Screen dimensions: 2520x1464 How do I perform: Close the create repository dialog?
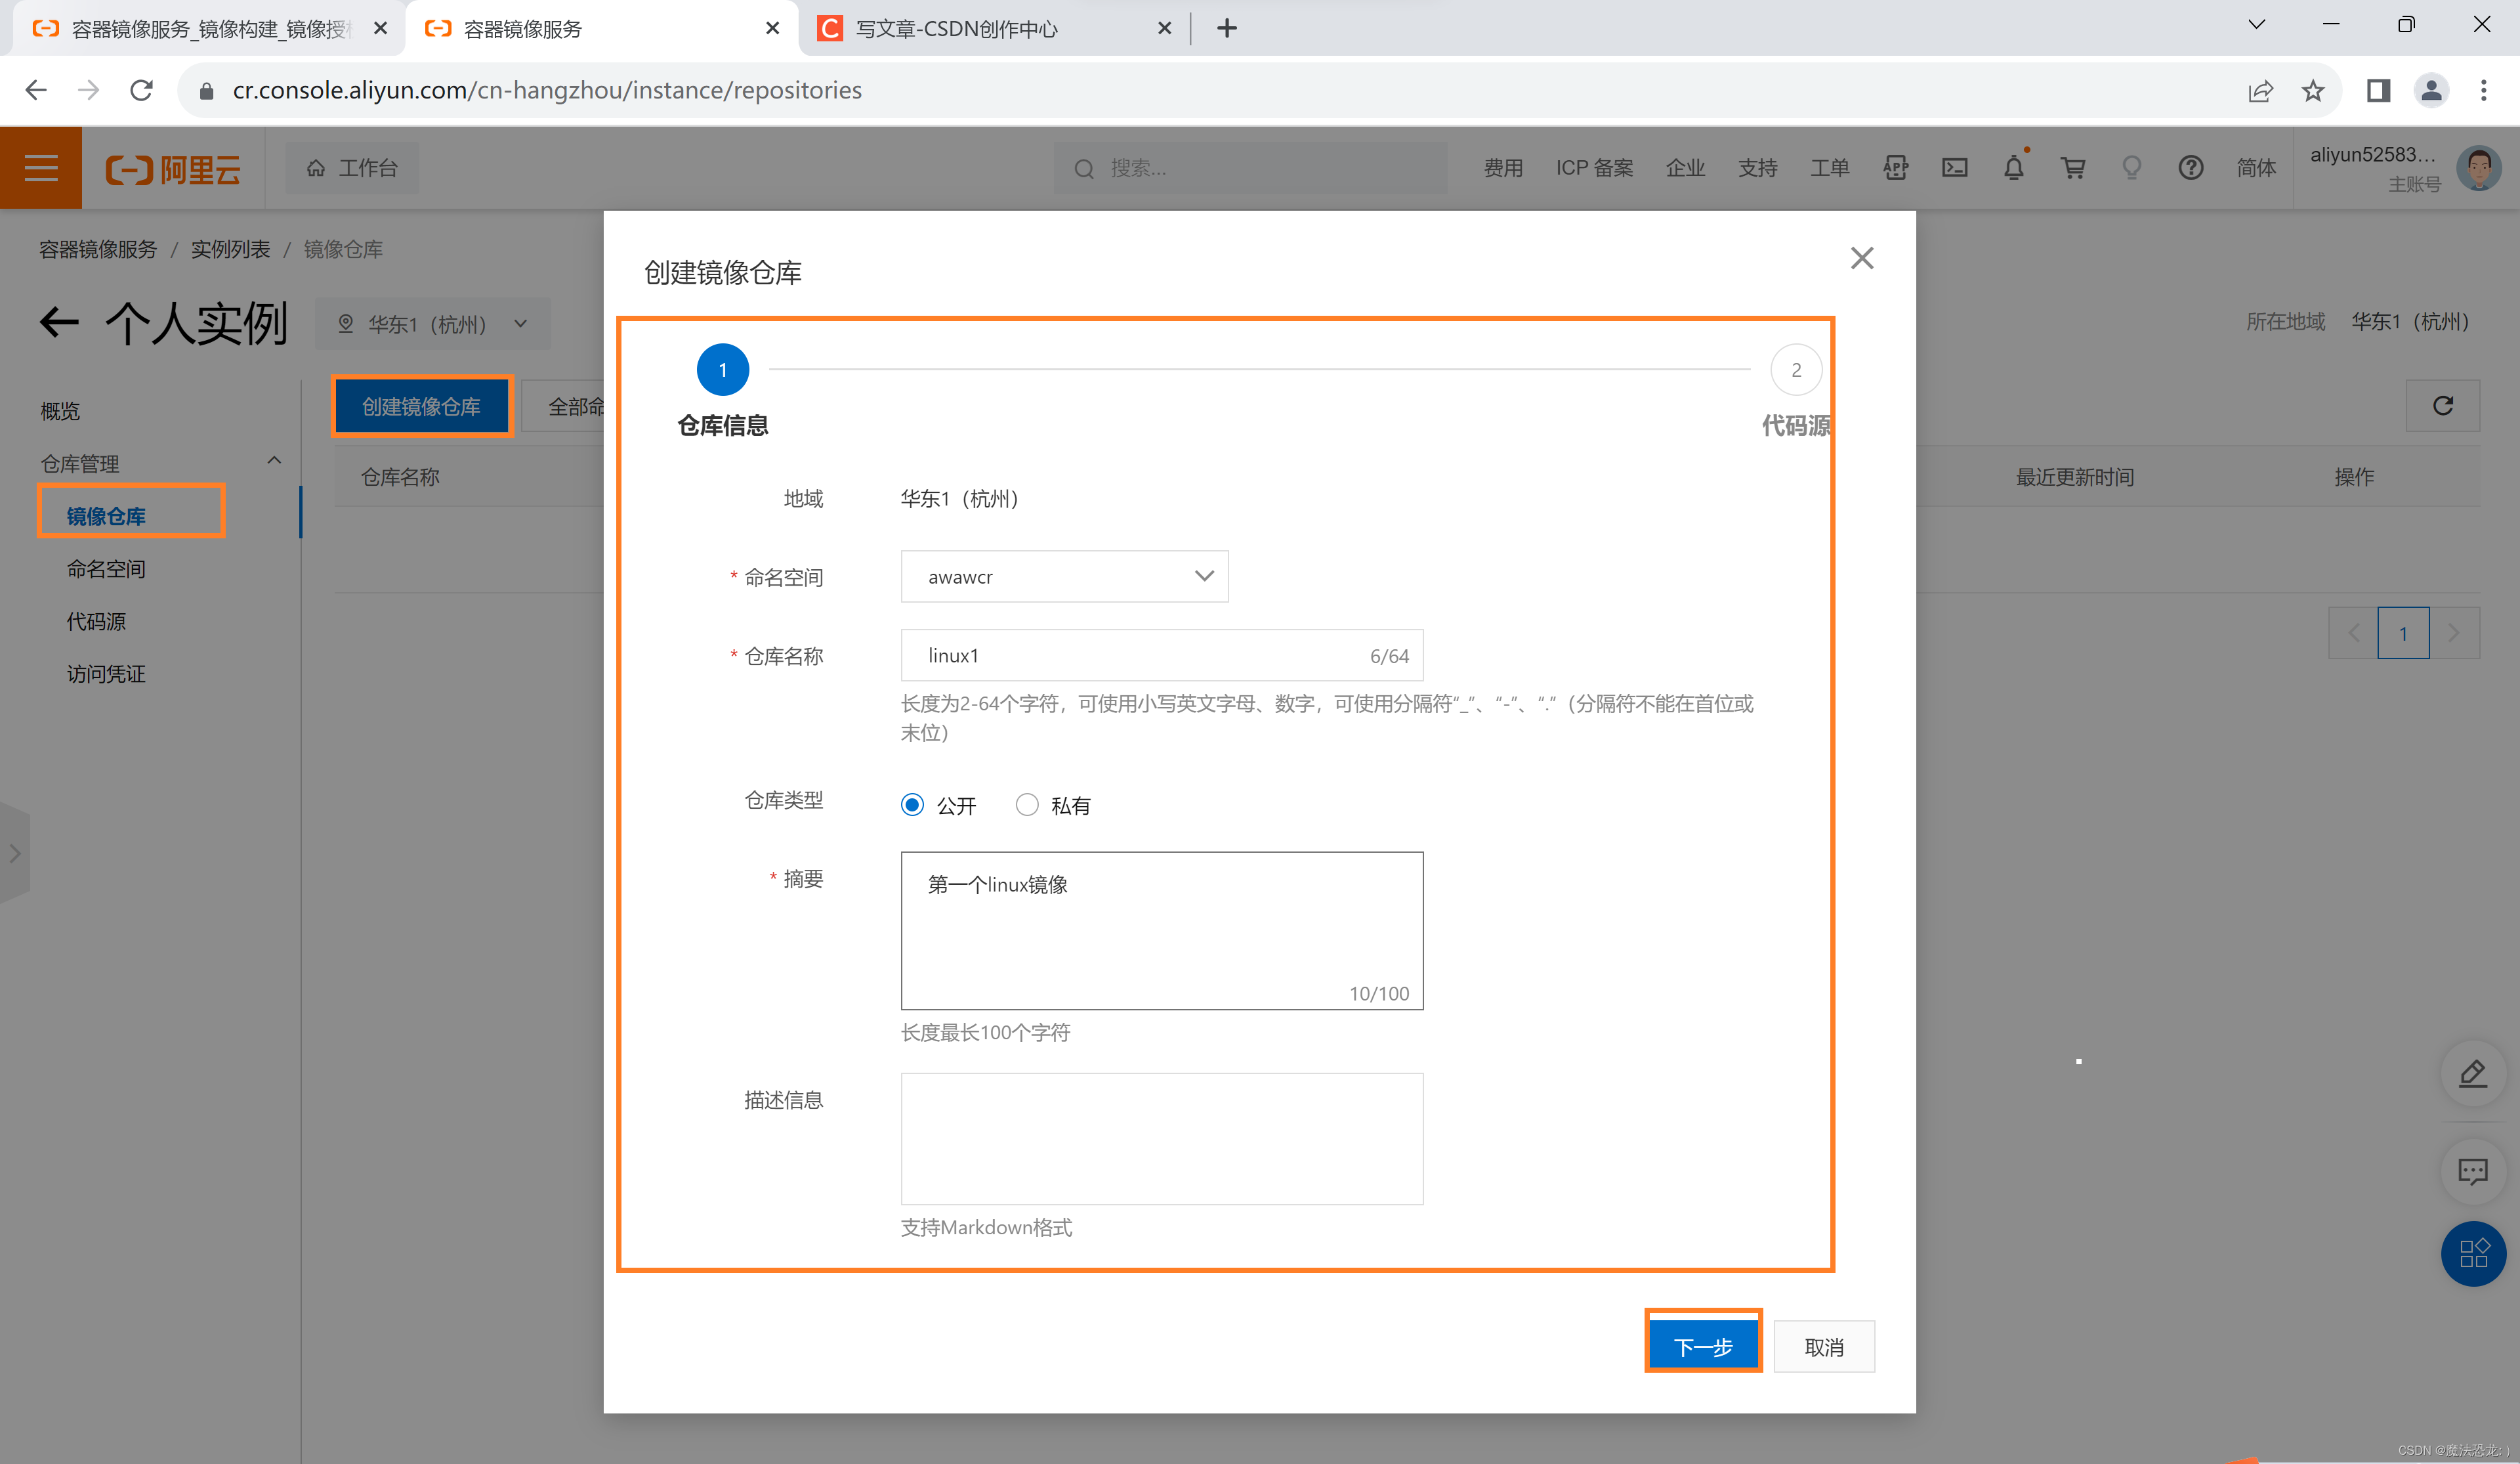[x=1861, y=258]
